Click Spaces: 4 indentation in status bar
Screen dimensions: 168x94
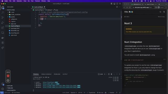[73, 93]
